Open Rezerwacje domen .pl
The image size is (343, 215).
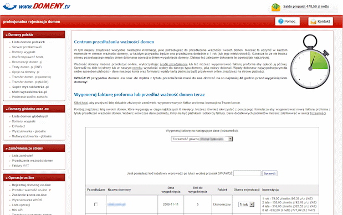pyautogui.click(x=27, y=62)
